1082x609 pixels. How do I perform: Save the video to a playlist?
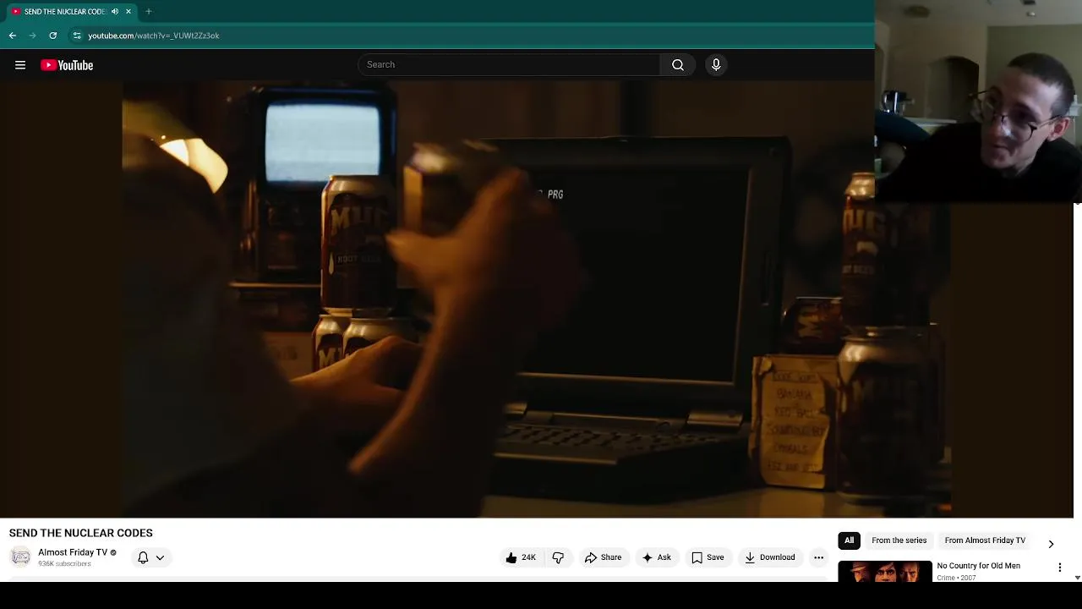[x=708, y=557]
